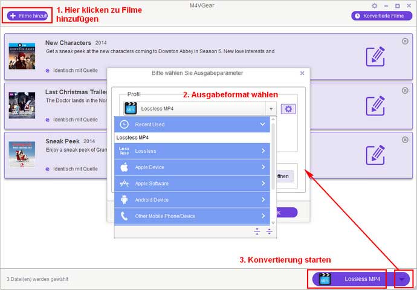The height and width of the screenshot is (290, 417).
Task: Remove New Characters from the list
Action: (405, 41)
